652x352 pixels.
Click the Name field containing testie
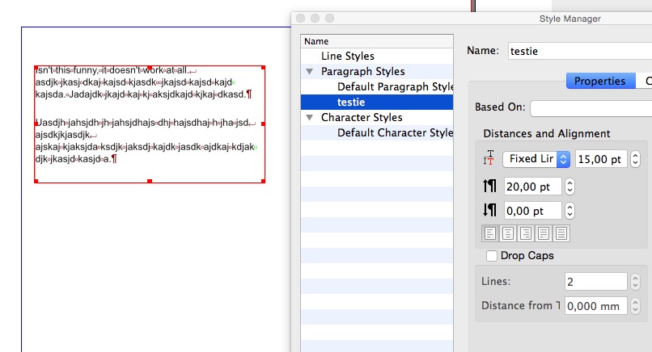(x=579, y=51)
